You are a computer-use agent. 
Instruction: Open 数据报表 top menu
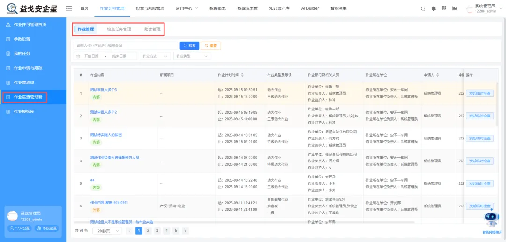[x=217, y=8]
